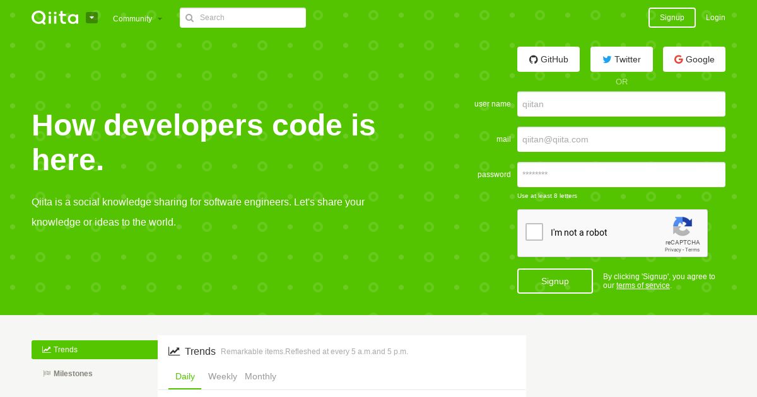This screenshot has height=397, width=757.
Task: Click the reCAPTCHA logo icon
Action: point(683,226)
